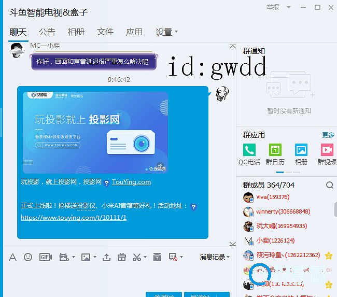Click the projector promotional image
Image resolution: width=337 pixels, height=297 pixels.
(x=95, y=133)
